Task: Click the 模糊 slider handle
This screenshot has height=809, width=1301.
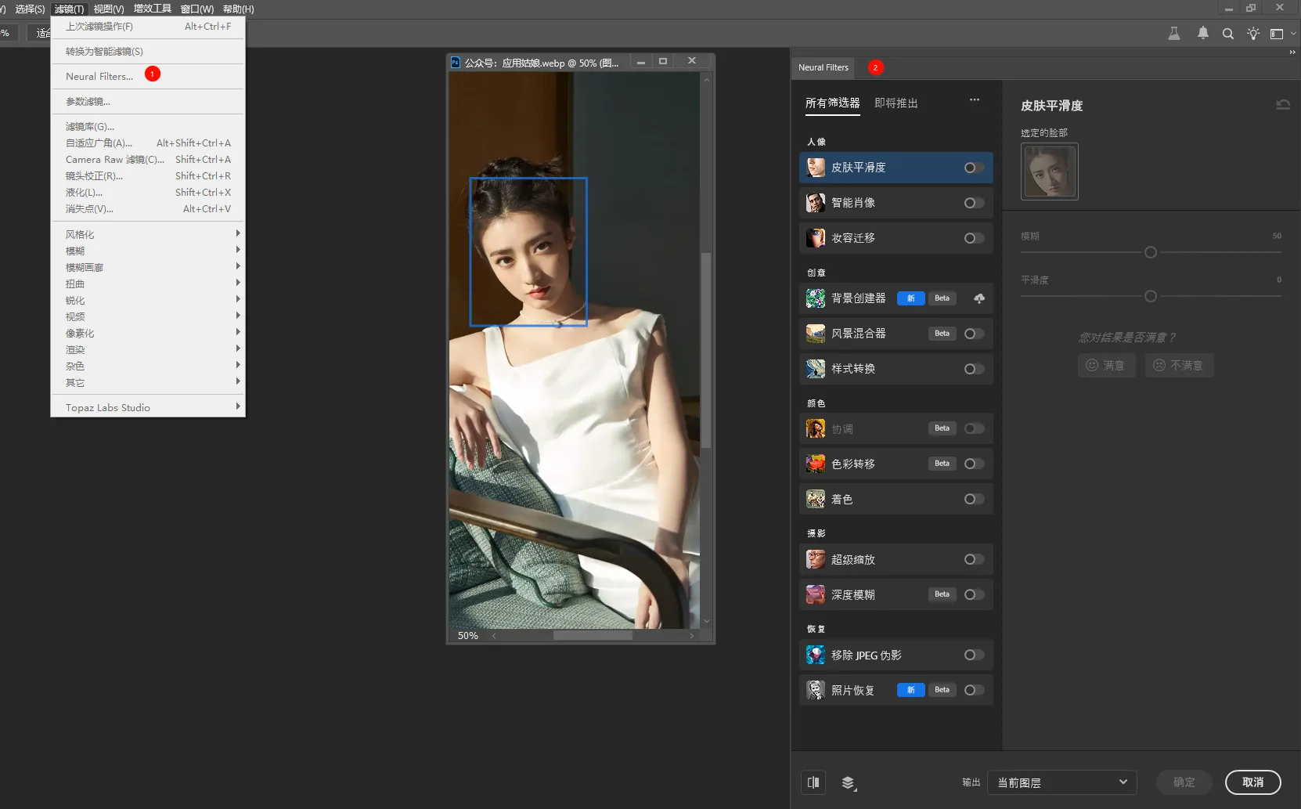Action: point(1150,252)
